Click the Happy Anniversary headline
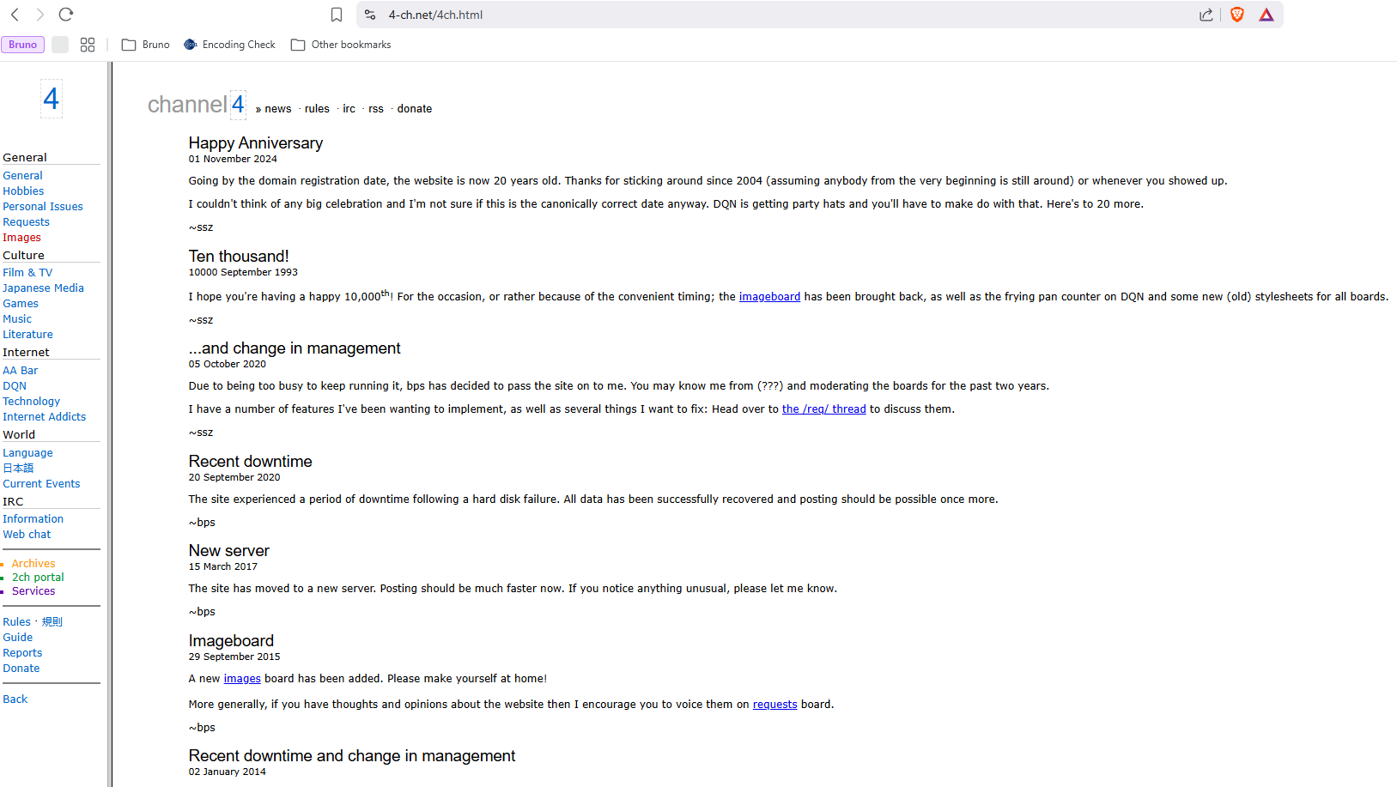 pyautogui.click(x=256, y=143)
